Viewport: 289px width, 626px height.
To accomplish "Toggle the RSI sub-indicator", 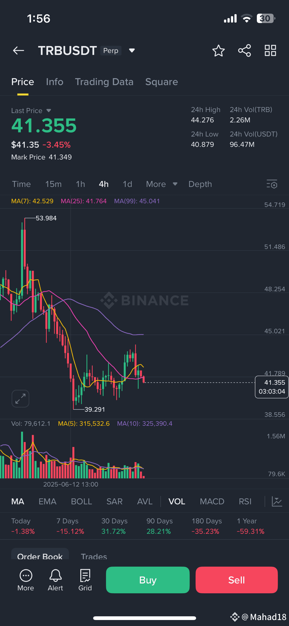I will [245, 502].
